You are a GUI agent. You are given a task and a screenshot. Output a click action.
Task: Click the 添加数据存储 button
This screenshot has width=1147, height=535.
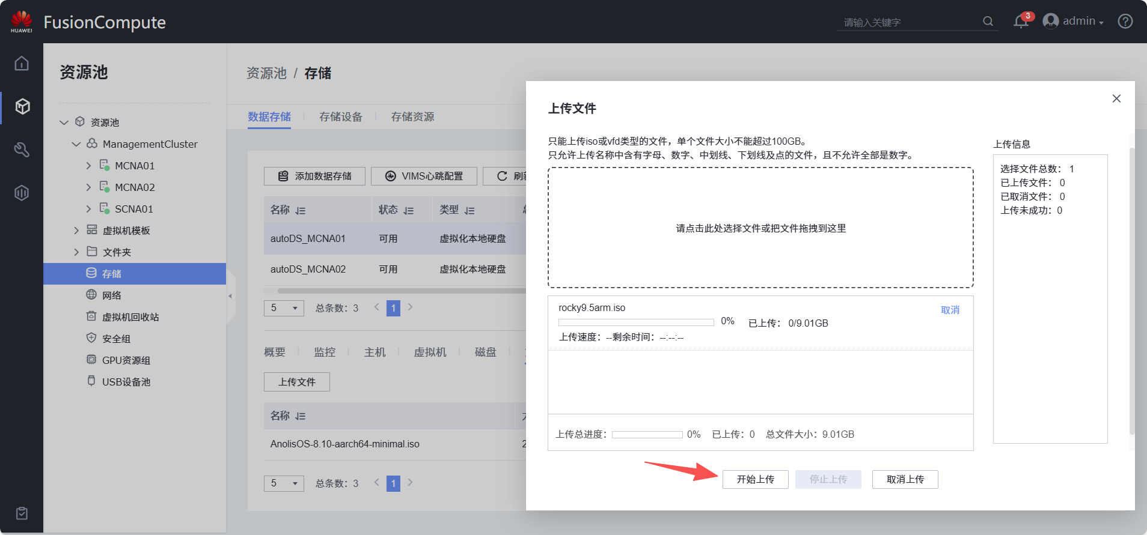tap(314, 176)
